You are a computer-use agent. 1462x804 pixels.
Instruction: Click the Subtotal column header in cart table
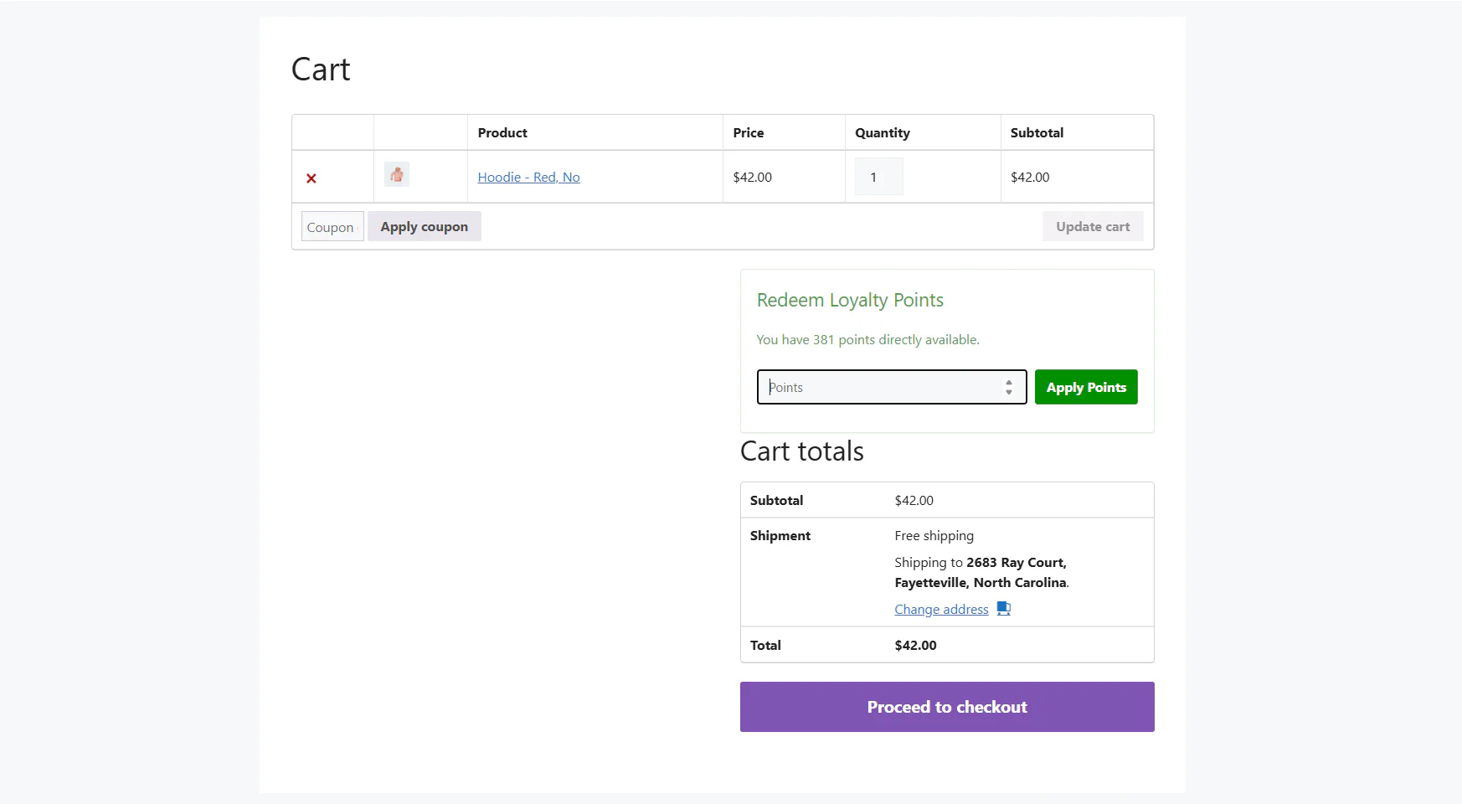(1037, 132)
